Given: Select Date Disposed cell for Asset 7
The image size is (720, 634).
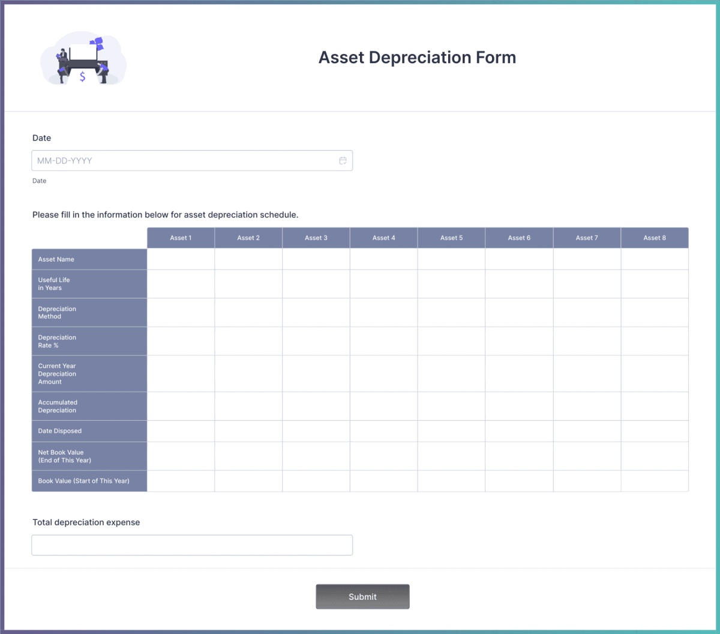Looking at the screenshot, I should [x=587, y=431].
